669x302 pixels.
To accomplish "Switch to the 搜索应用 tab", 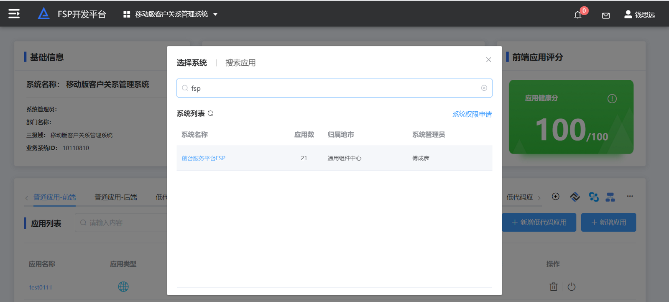I will (240, 63).
